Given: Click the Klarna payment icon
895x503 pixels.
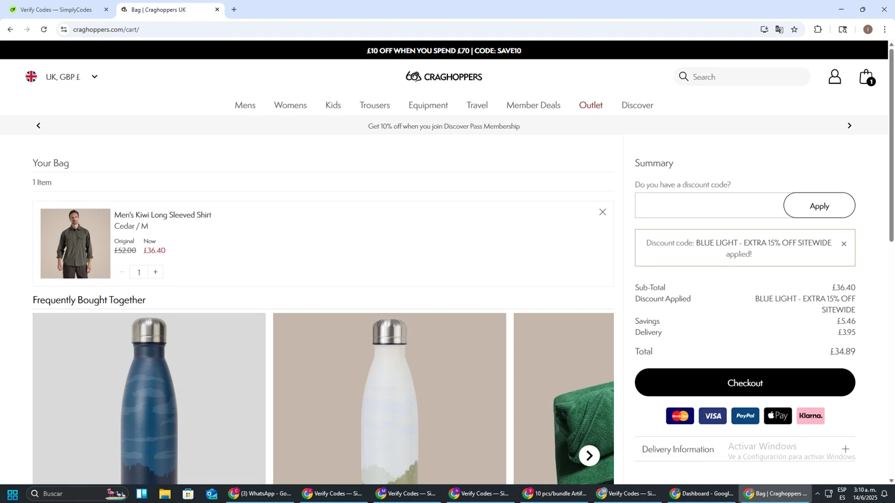Looking at the screenshot, I should click(x=810, y=416).
